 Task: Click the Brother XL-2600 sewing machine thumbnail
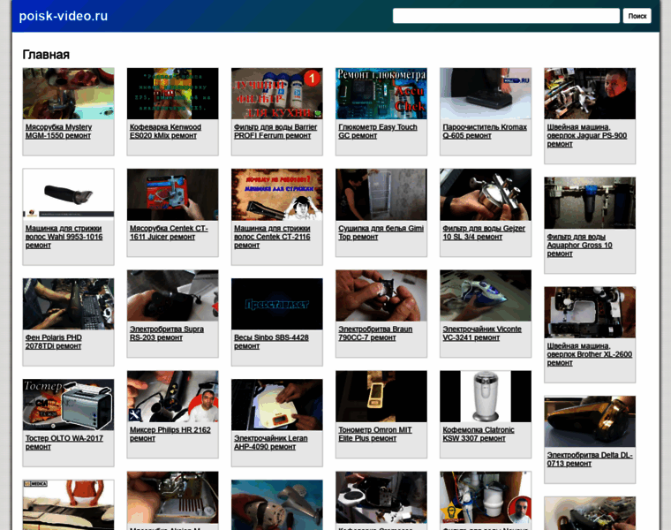(x=590, y=313)
